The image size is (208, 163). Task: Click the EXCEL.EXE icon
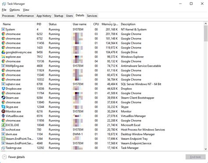tap(3, 125)
